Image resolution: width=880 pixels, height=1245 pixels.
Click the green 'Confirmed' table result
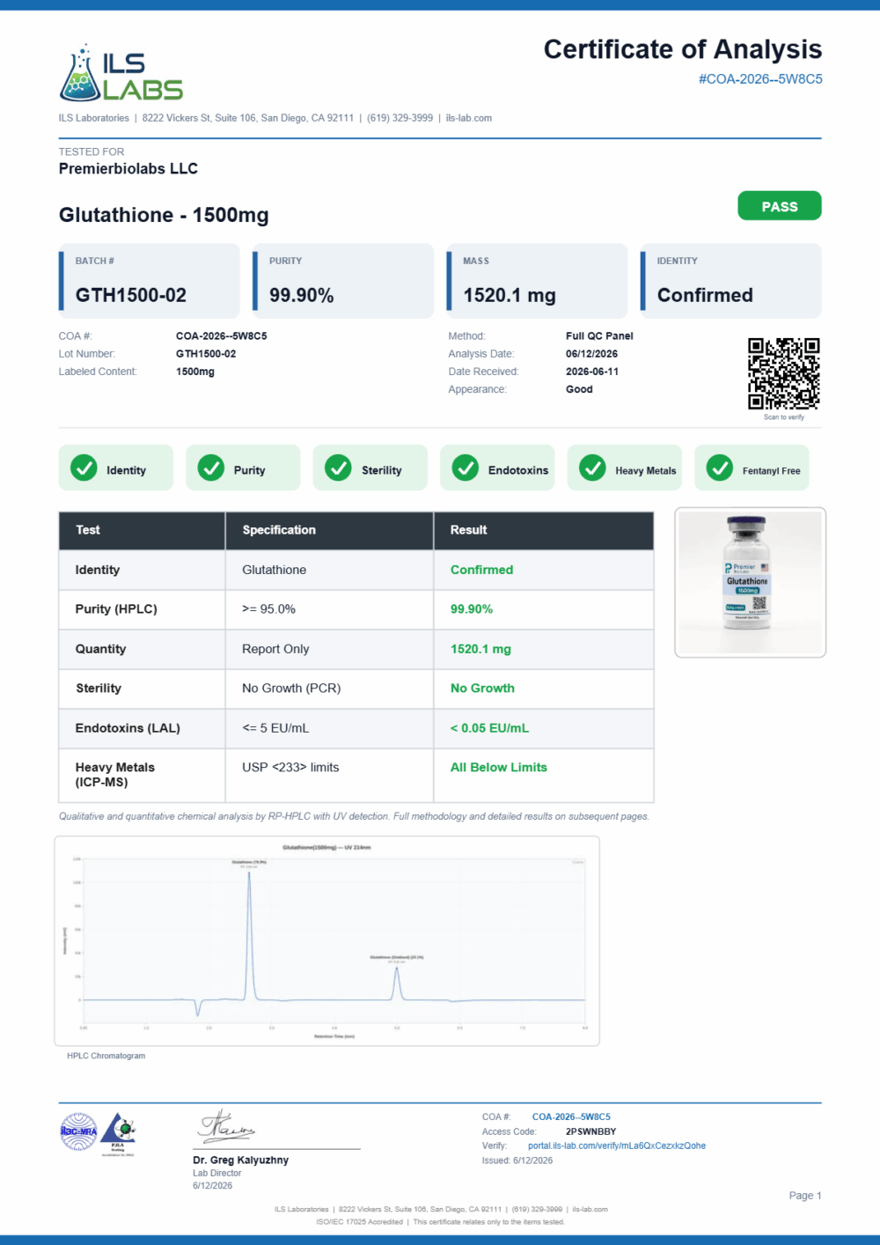481,570
